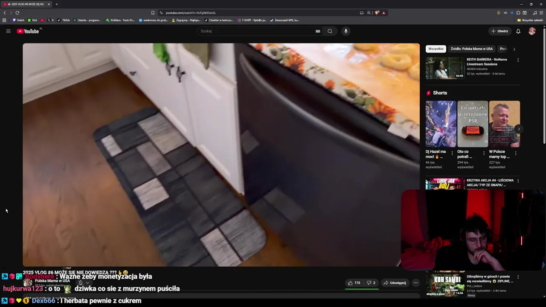Click the page vertical scrollbar
Screen dimensions: 546x307
544,85
